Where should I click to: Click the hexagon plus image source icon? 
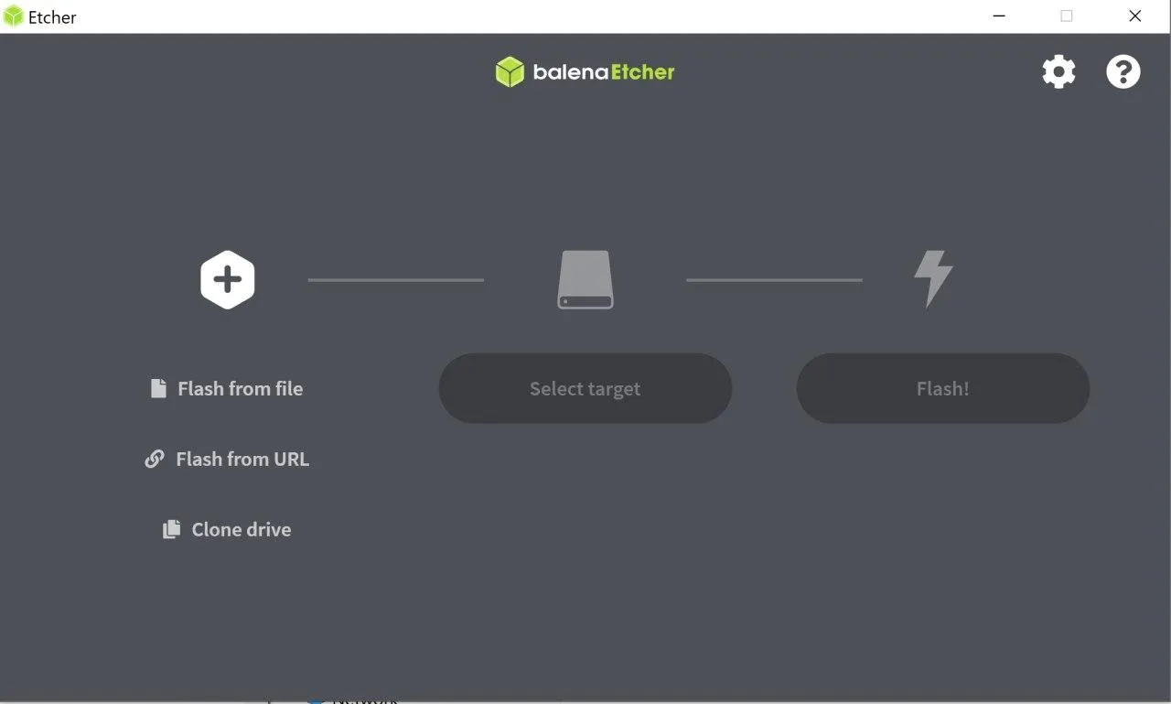click(228, 279)
